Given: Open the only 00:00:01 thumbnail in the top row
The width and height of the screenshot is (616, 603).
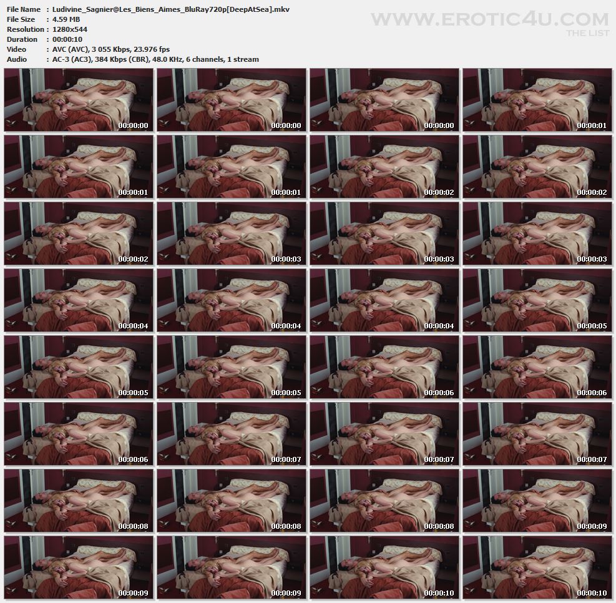Looking at the screenshot, I should [537, 100].
